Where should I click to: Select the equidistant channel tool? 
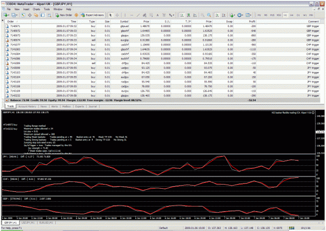(x=144, y=15)
